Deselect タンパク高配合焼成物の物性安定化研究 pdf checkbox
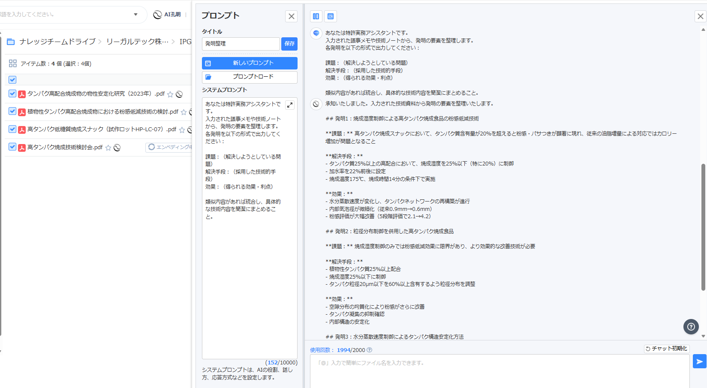 [12, 93]
